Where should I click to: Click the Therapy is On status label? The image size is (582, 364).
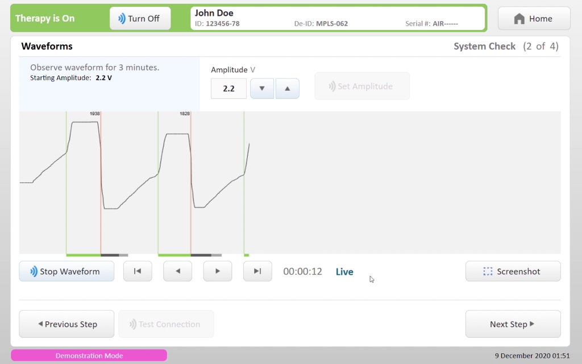(45, 19)
